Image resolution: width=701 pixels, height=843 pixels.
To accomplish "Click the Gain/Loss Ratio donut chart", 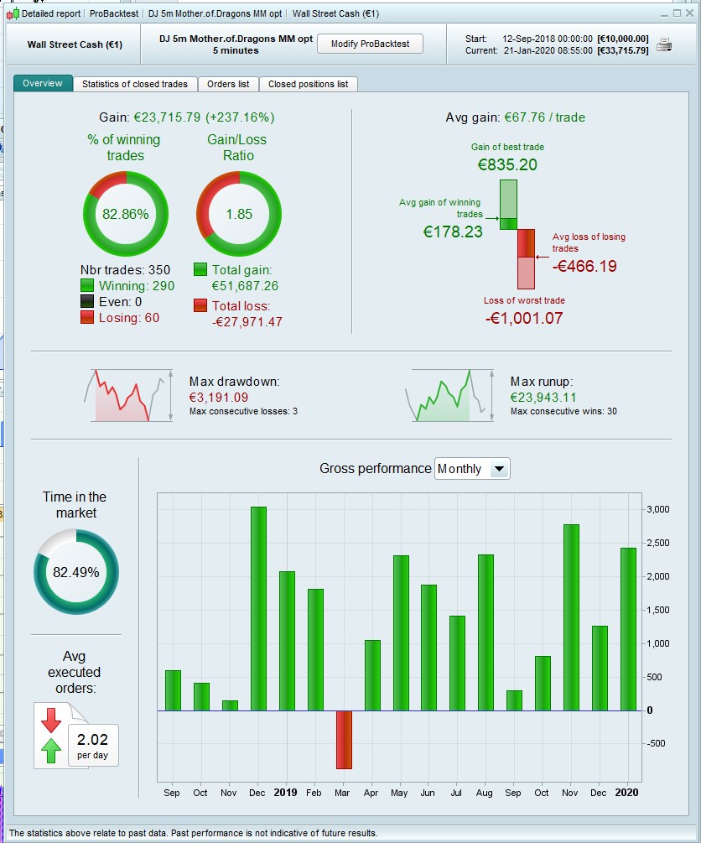I will [239, 214].
